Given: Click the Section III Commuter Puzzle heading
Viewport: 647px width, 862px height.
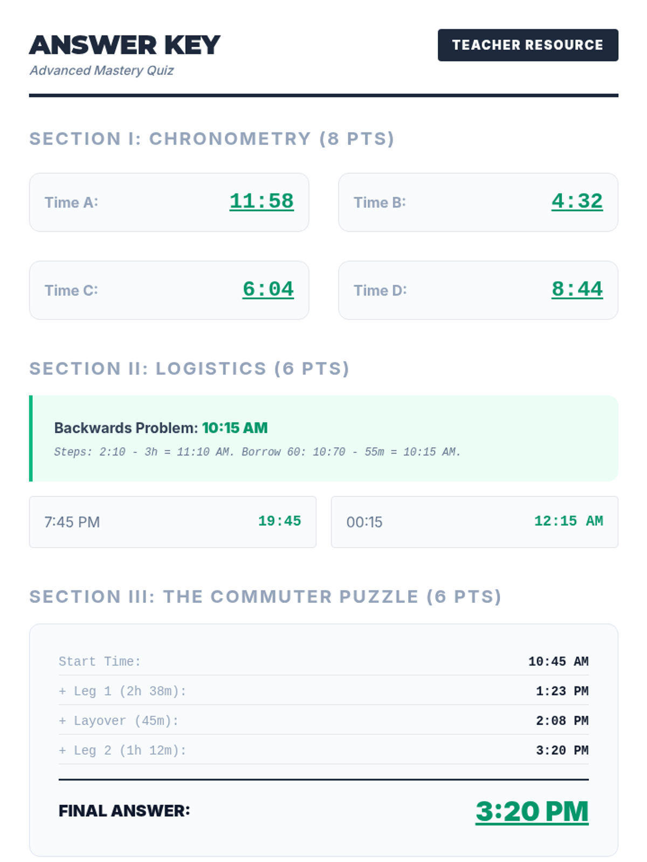Looking at the screenshot, I should click(265, 597).
